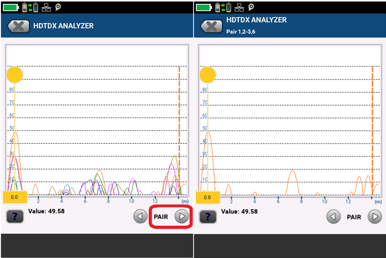Go to next pair in left panel

(182, 217)
